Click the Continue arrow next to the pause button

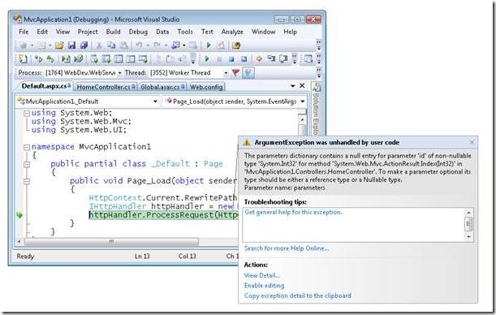[207, 58]
